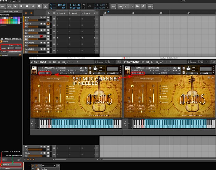This screenshot has height=170, width=216.
Task: Click the duplicate icon next to redo
Action: [x=137, y=6]
